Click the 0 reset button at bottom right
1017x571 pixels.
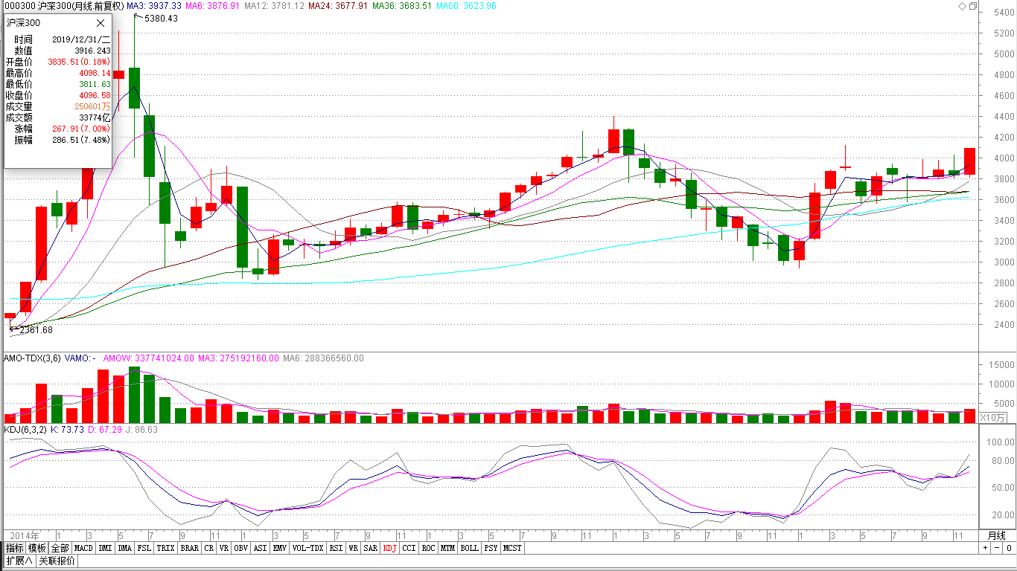(x=1008, y=548)
